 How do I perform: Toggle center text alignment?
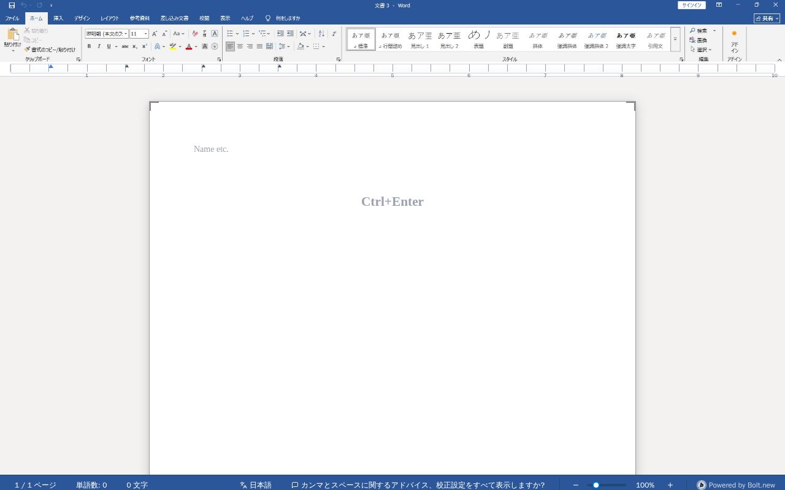coord(240,47)
